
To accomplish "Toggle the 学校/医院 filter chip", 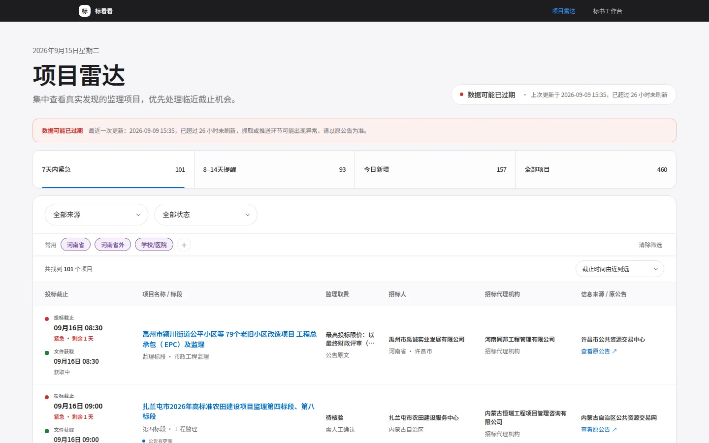I will [154, 245].
